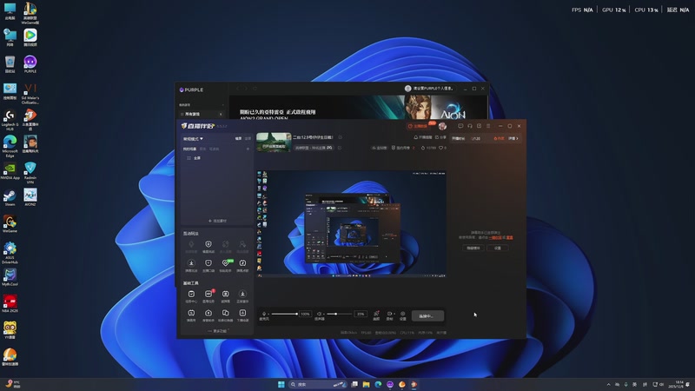Click the Edge icon in the taskbar
The height and width of the screenshot is (391, 695).
point(378,384)
